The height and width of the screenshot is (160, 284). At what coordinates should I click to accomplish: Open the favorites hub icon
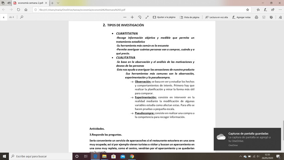click(258, 10)
